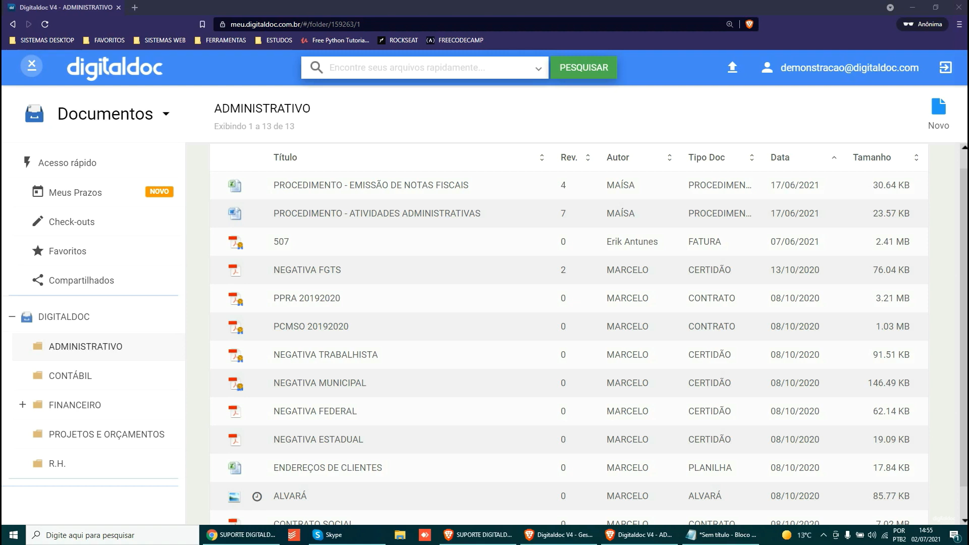Click the upload arrow icon in the header

[x=732, y=68]
